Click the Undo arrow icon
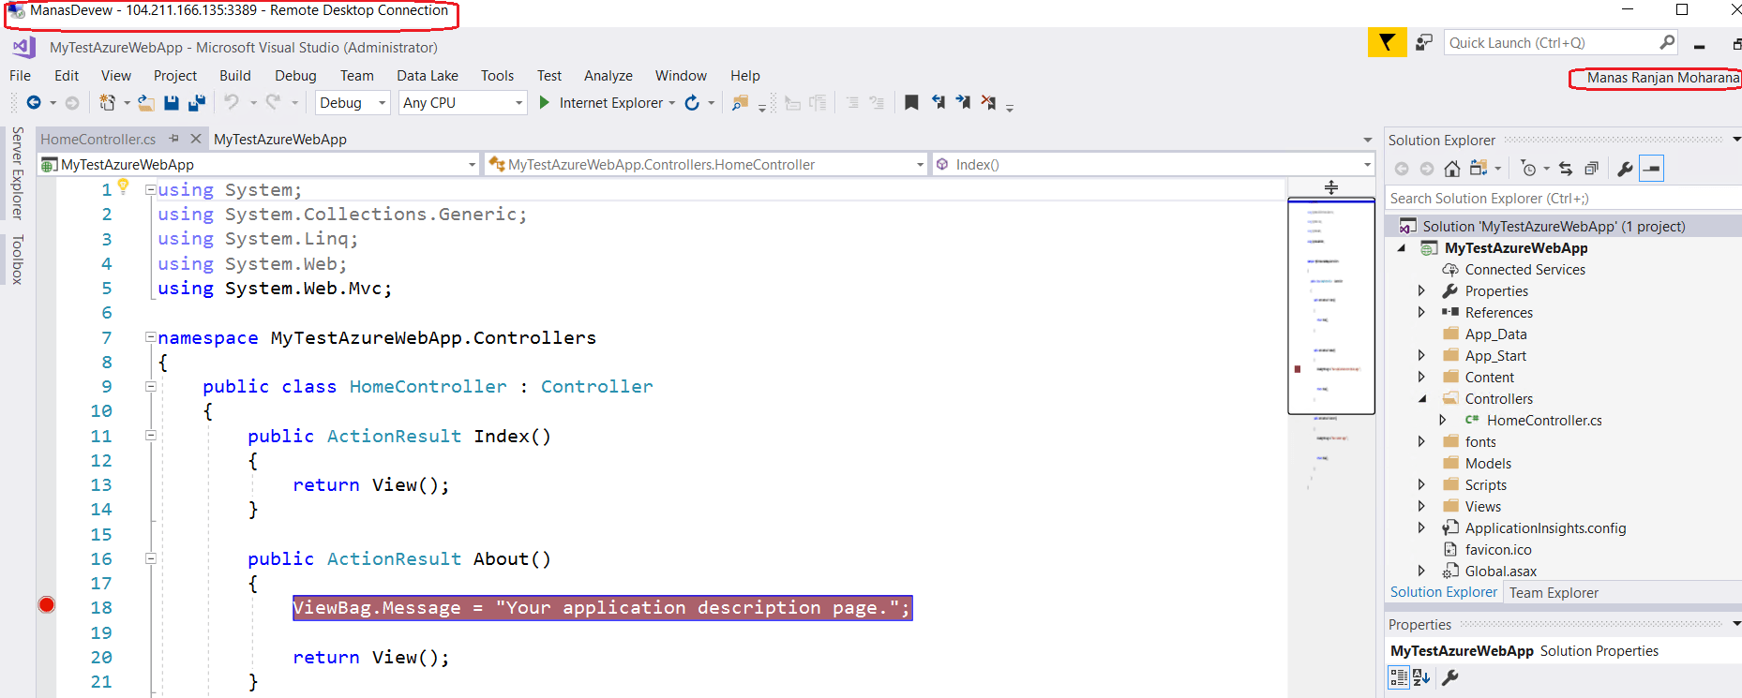Viewport: 1742px width, 698px height. coord(231,102)
